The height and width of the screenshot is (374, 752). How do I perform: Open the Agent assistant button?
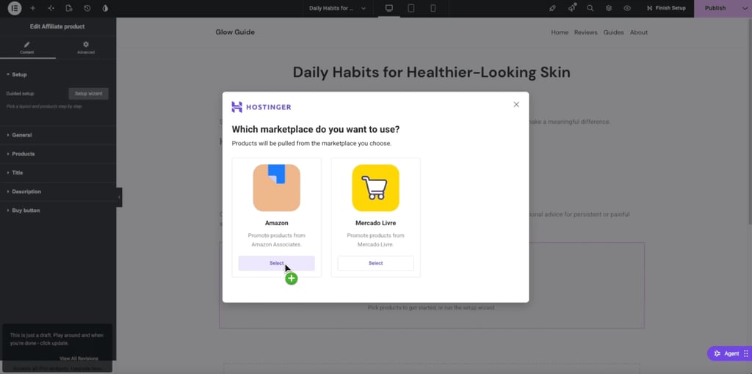pos(729,353)
